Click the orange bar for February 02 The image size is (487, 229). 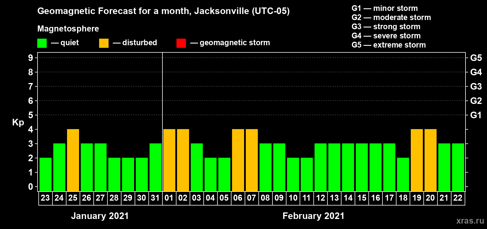click(183, 160)
